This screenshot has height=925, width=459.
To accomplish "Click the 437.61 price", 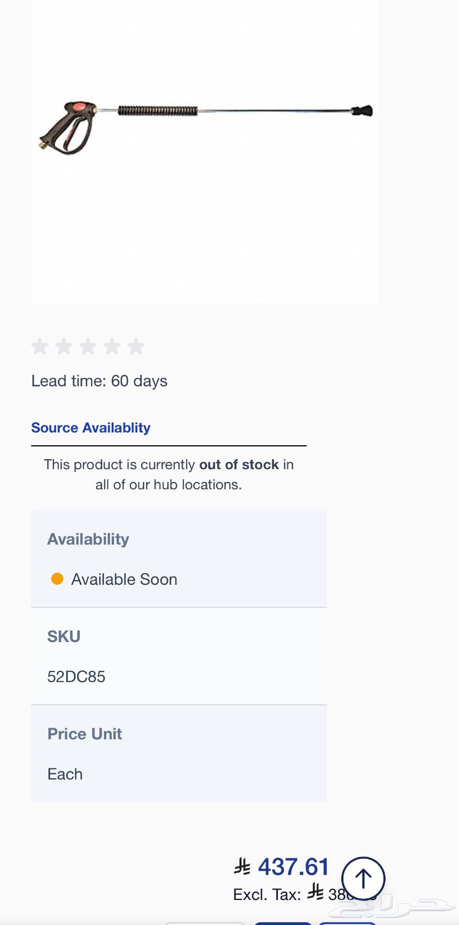I will 293,867.
